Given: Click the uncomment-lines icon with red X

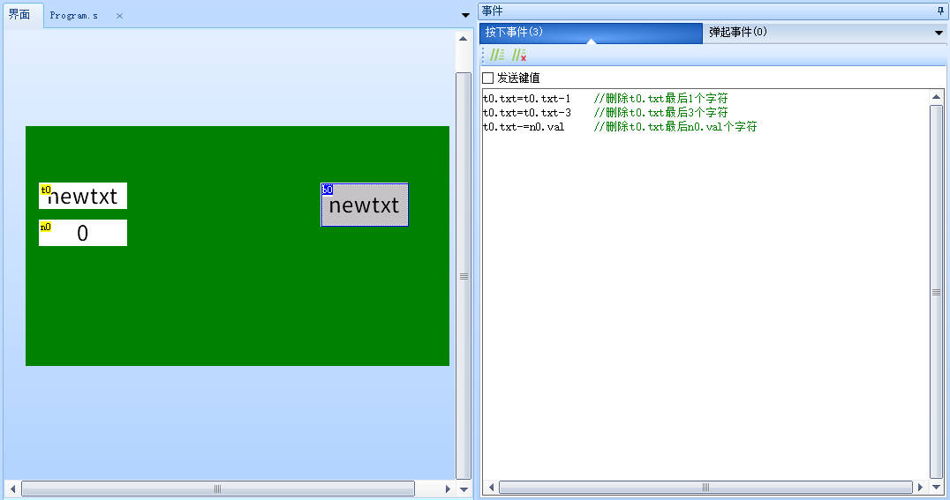Looking at the screenshot, I should tap(519, 55).
